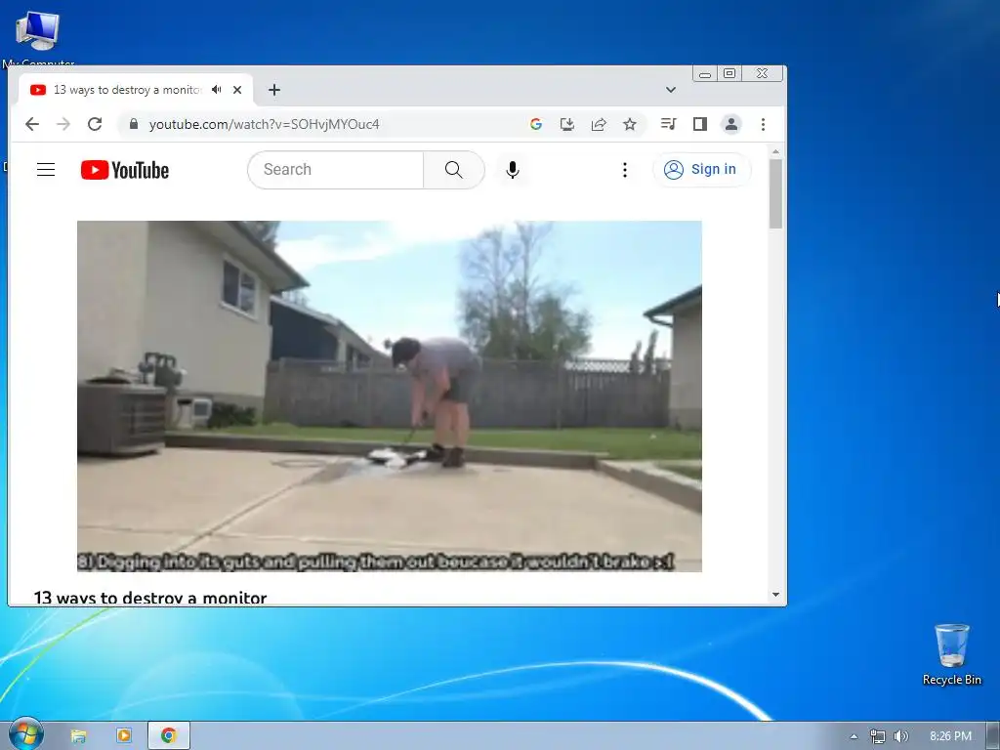Open network tray icon
Image resolution: width=1000 pixels, height=750 pixels.
(878, 736)
